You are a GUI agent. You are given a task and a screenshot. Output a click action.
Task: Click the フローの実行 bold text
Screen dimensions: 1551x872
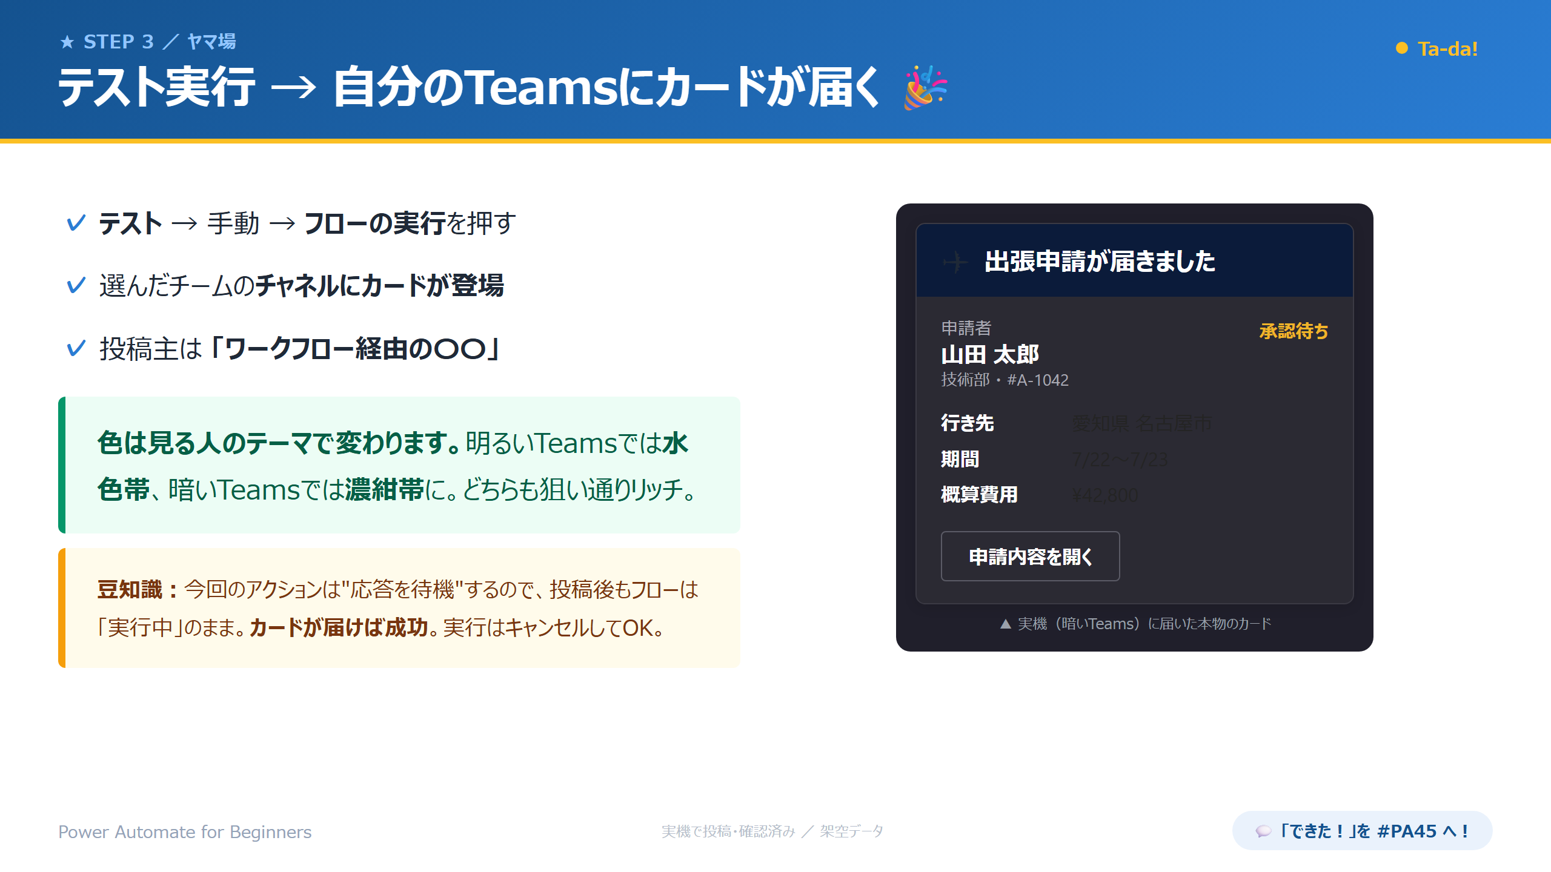point(374,223)
